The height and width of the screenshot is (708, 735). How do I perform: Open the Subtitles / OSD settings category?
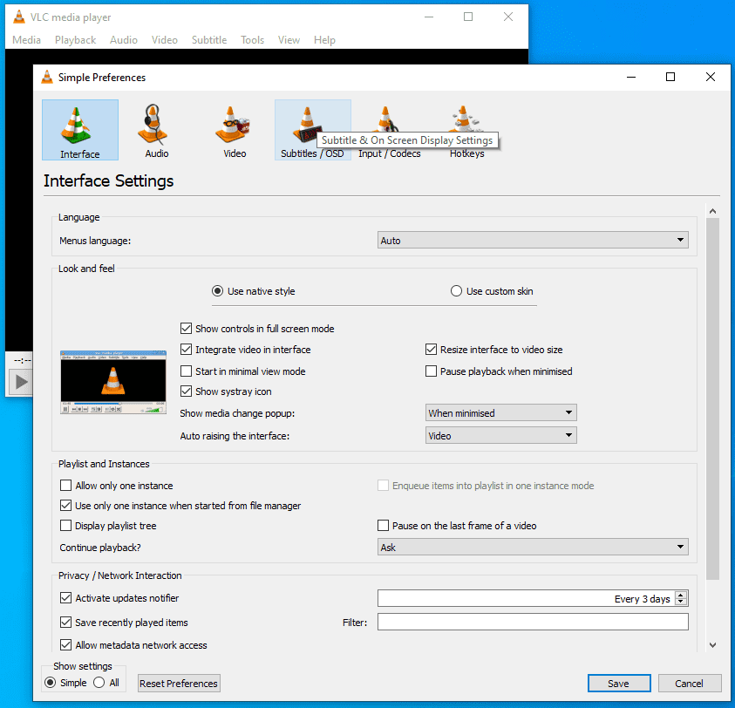tap(313, 130)
